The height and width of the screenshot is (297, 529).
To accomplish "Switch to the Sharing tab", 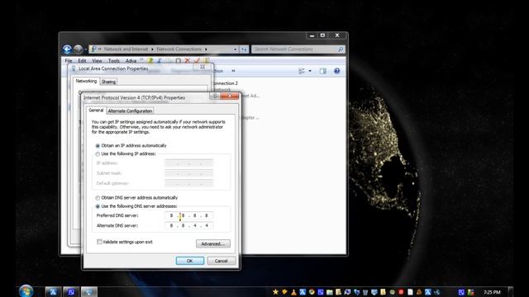I will [108, 82].
